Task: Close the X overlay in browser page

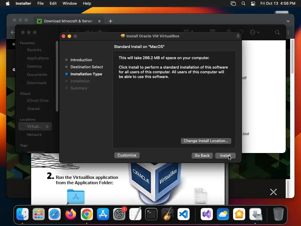Action: pos(273,192)
